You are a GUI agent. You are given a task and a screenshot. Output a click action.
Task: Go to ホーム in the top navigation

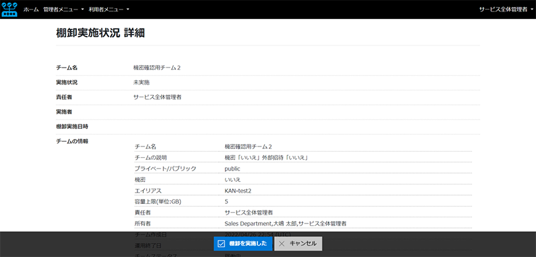coord(31,9)
